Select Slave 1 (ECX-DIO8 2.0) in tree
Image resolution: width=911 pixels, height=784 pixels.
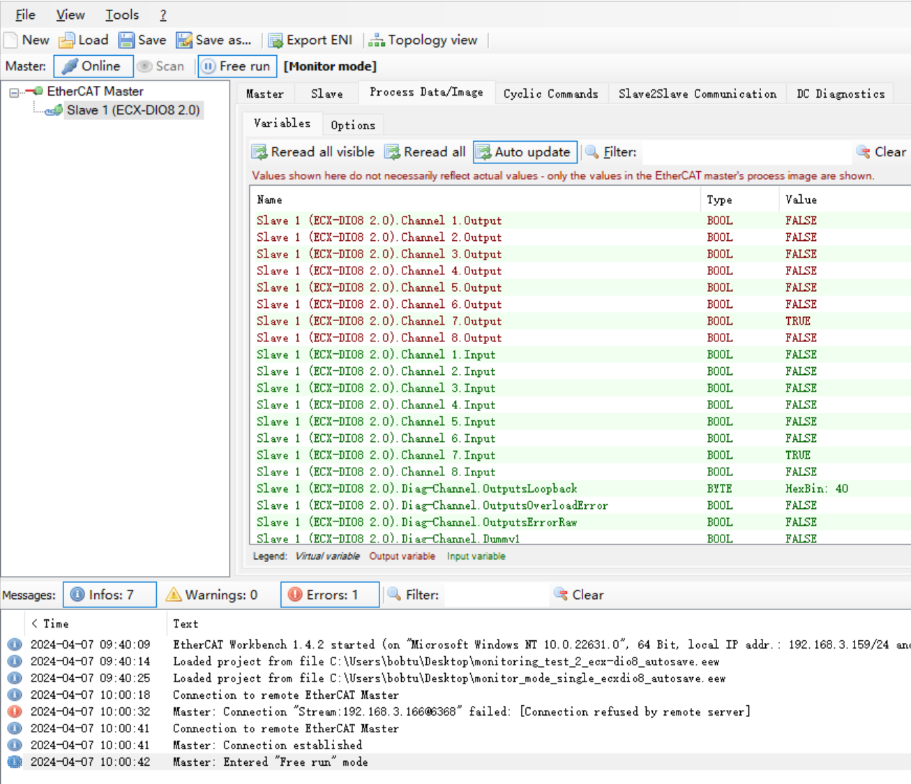(x=133, y=110)
